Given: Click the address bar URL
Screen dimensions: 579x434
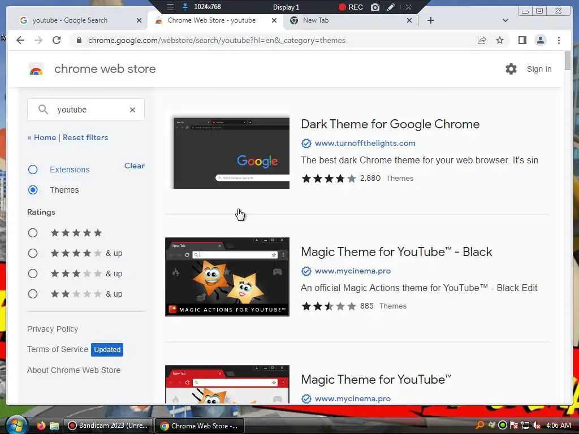Looking at the screenshot, I should click(217, 40).
